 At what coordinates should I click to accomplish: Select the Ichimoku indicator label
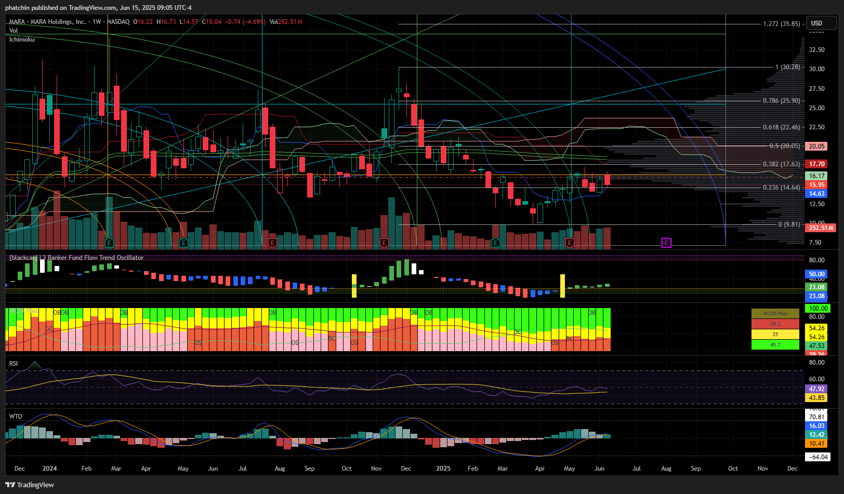point(22,39)
